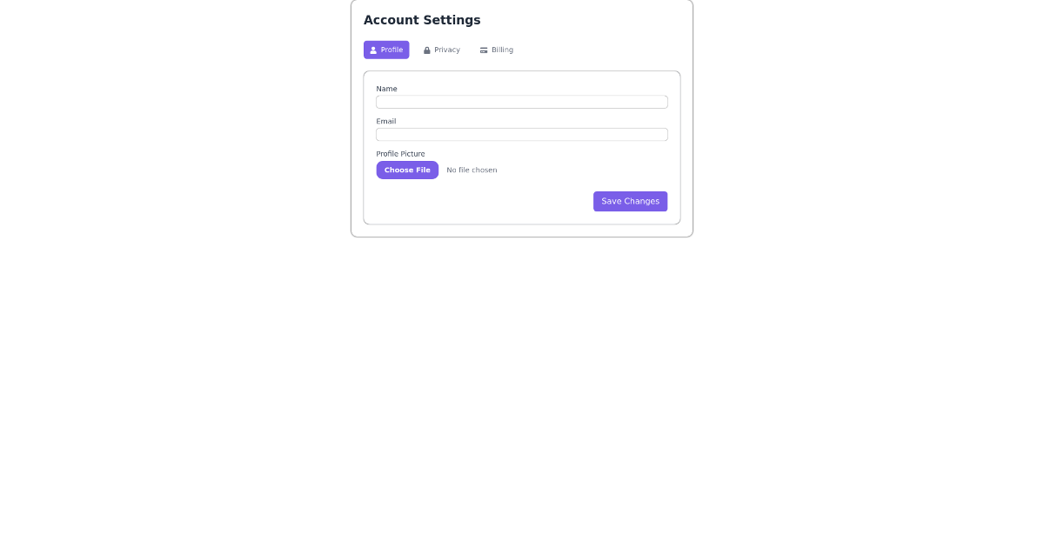Select the lock icon next to Privacy

coord(427,50)
